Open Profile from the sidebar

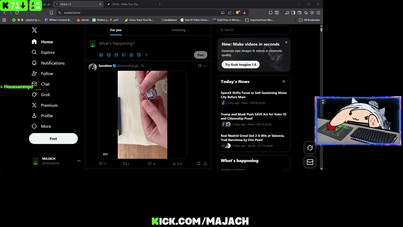[x=43, y=116]
